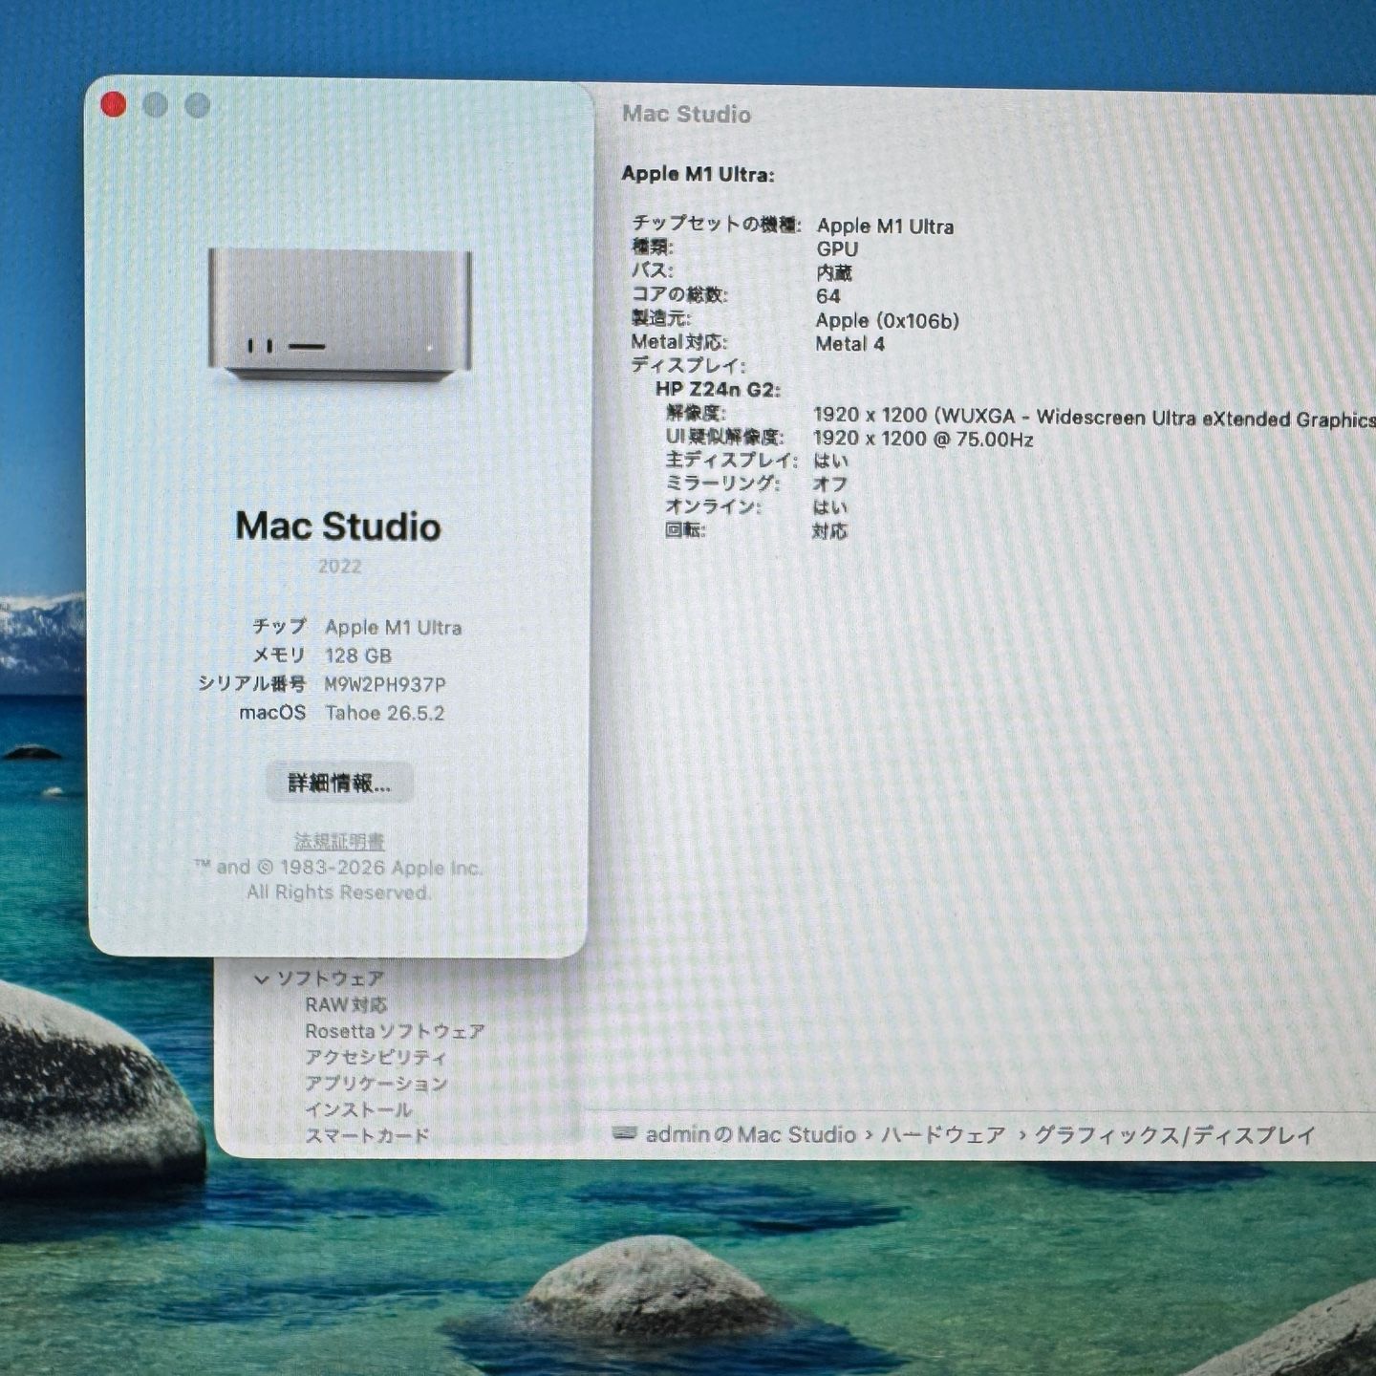The width and height of the screenshot is (1376, 1376).
Task: Open the 法規証明書 link
Action: point(339,841)
